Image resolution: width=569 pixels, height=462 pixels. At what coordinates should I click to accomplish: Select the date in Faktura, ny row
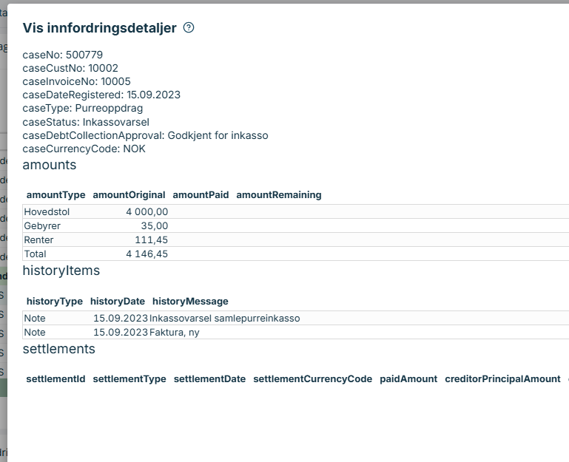click(x=121, y=333)
